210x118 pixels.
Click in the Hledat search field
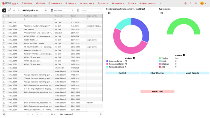pyautogui.click(x=89, y=11)
